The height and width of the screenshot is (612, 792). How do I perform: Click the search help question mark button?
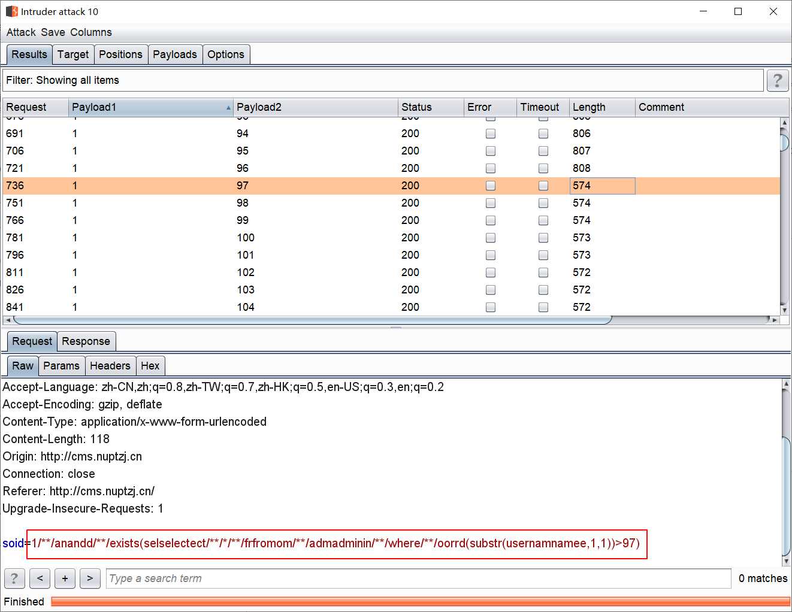coord(14,578)
